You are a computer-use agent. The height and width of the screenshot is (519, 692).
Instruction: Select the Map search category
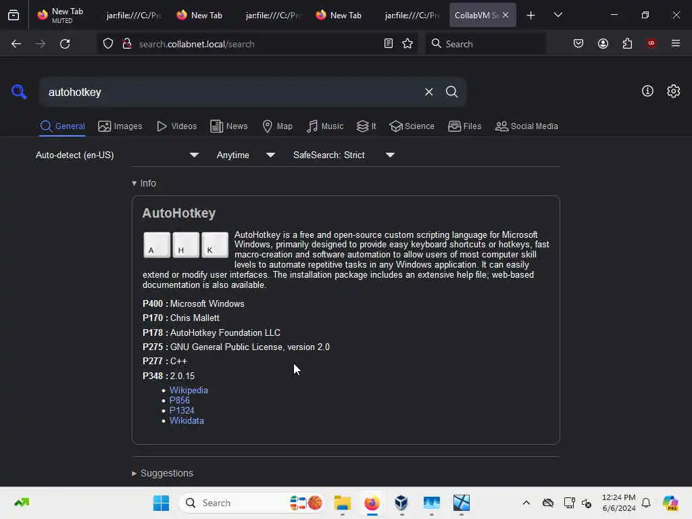[x=277, y=126]
